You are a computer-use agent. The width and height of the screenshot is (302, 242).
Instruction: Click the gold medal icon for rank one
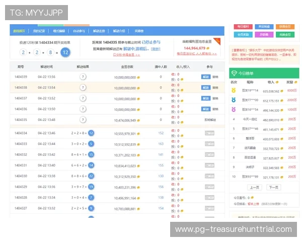(234, 90)
